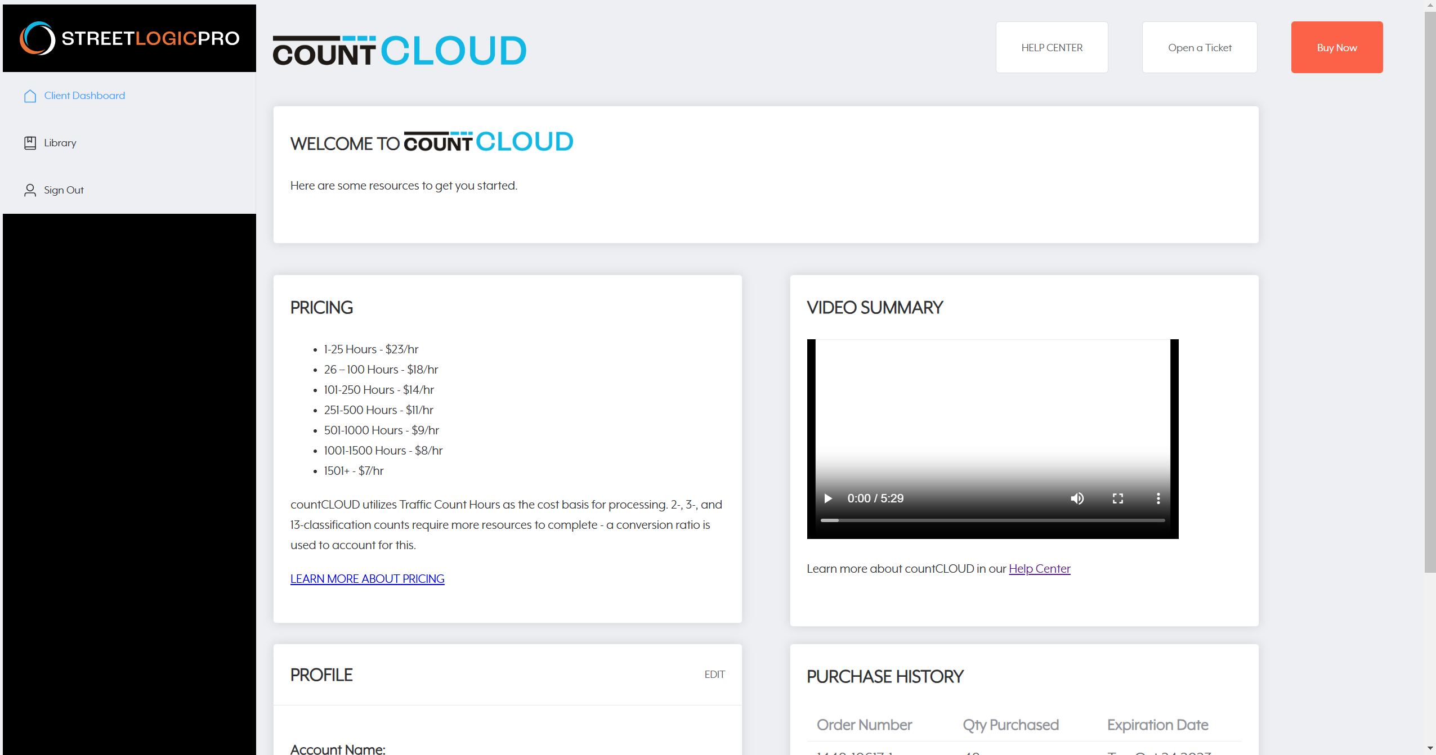This screenshot has height=755, width=1436.
Task: Open the Library menu item
Action: [60, 143]
